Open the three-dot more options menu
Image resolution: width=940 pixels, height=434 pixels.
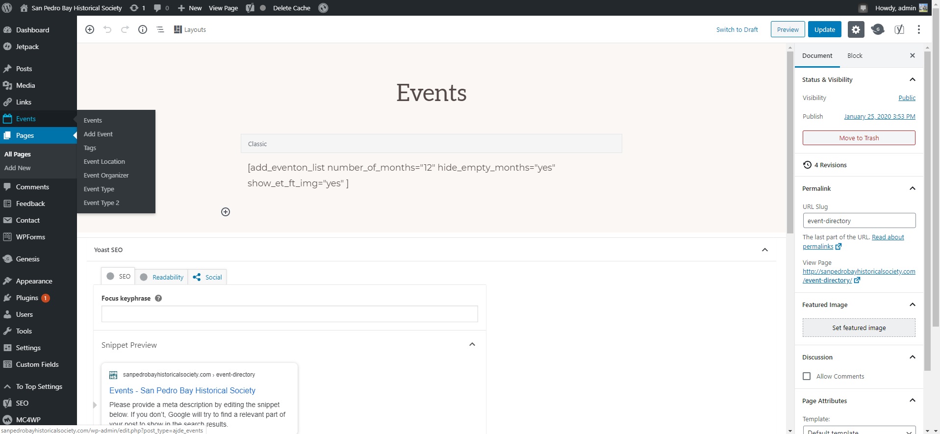(x=918, y=29)
